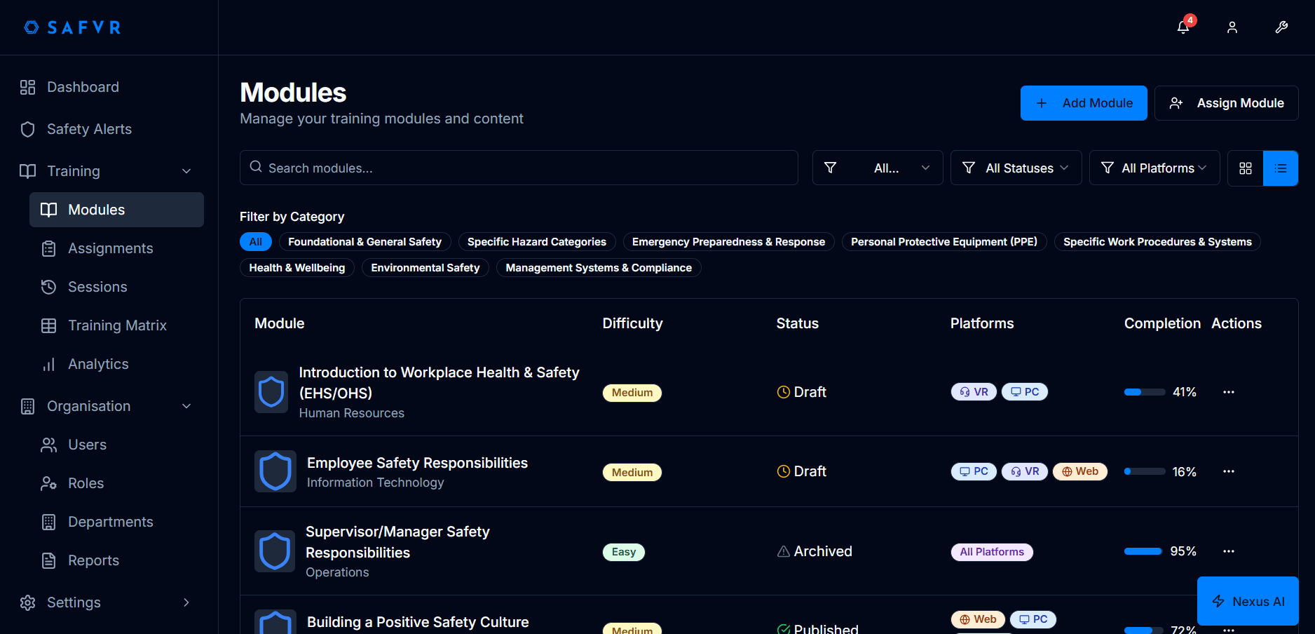Click the Web platform badge on Employee Safety row
The height and width of the screenshot is (634, 1315).
pyautogui.click(x=1080, y=471)
